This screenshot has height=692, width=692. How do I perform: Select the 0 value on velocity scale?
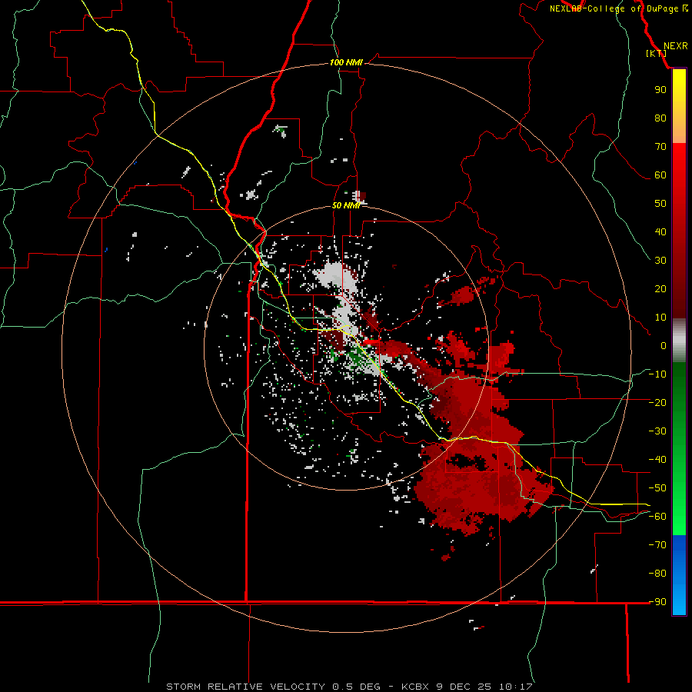click(x=664, y=345)
